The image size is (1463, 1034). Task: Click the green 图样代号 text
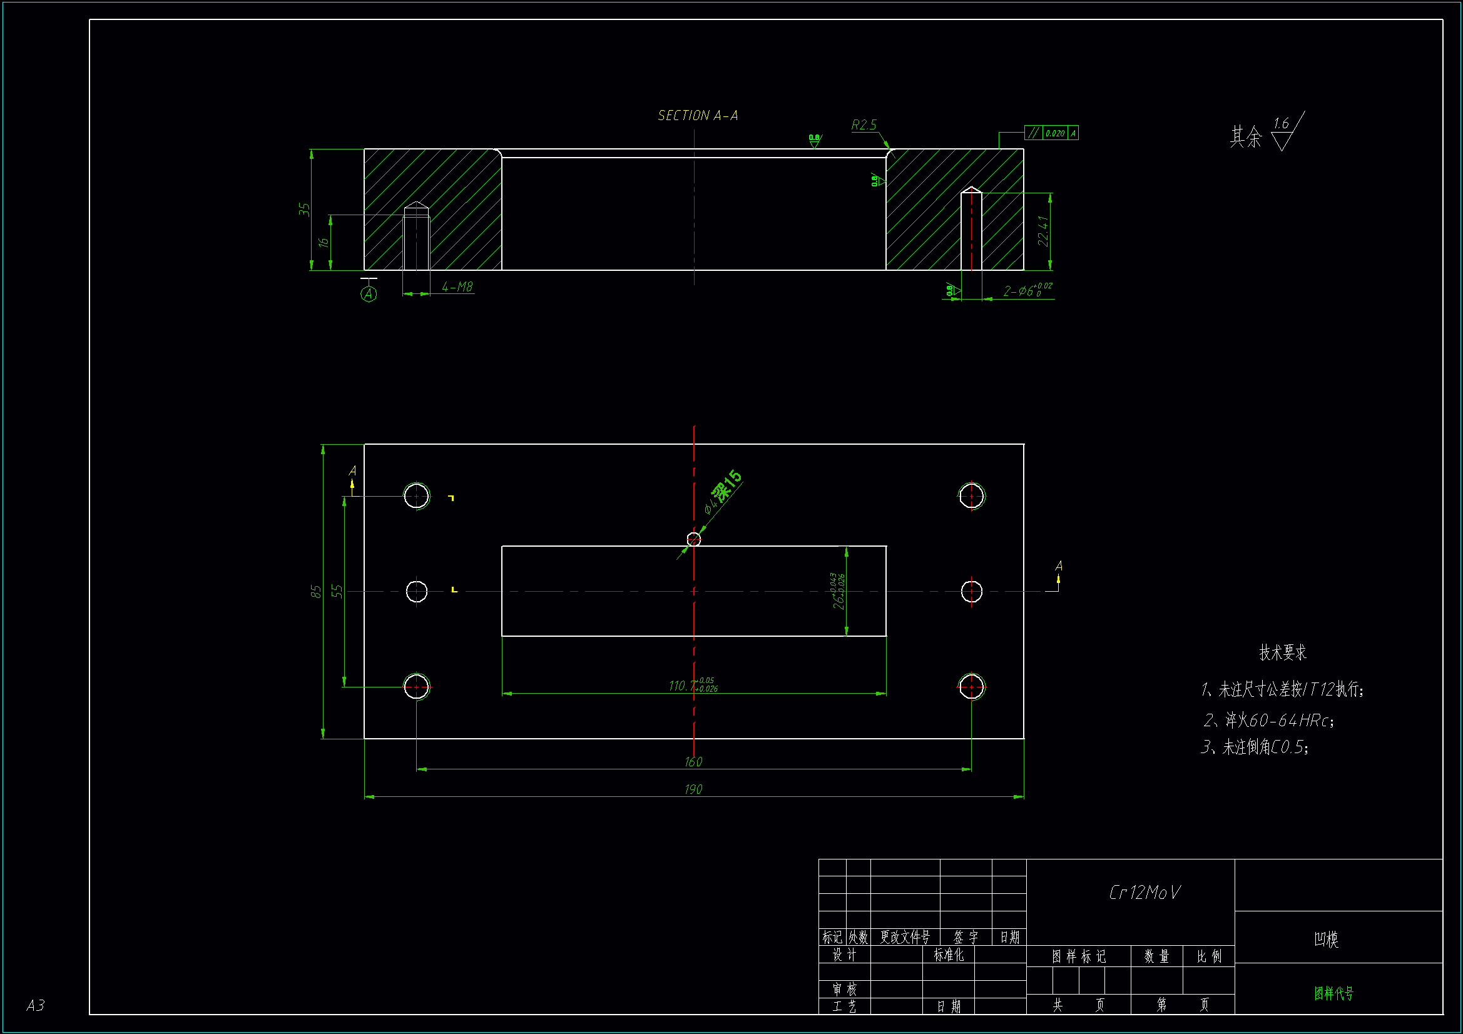pos(1333,993)
